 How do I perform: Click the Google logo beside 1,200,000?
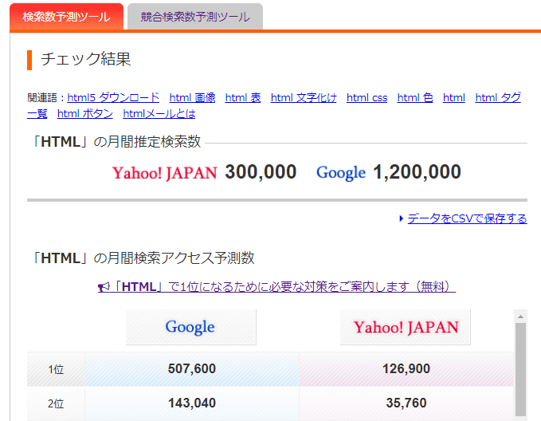(x=341, y=173)
